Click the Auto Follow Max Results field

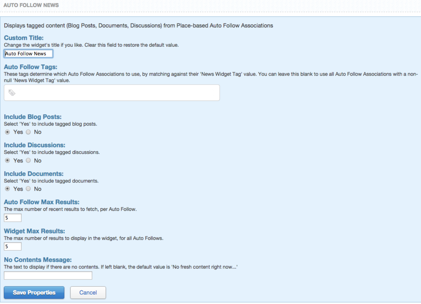[x=13, y=218]
